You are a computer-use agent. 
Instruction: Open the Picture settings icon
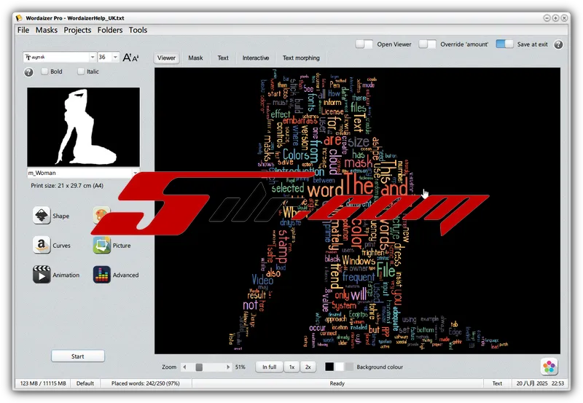tap(102, 246)
